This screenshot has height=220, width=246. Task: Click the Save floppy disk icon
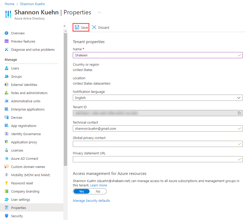pos(77,27)
